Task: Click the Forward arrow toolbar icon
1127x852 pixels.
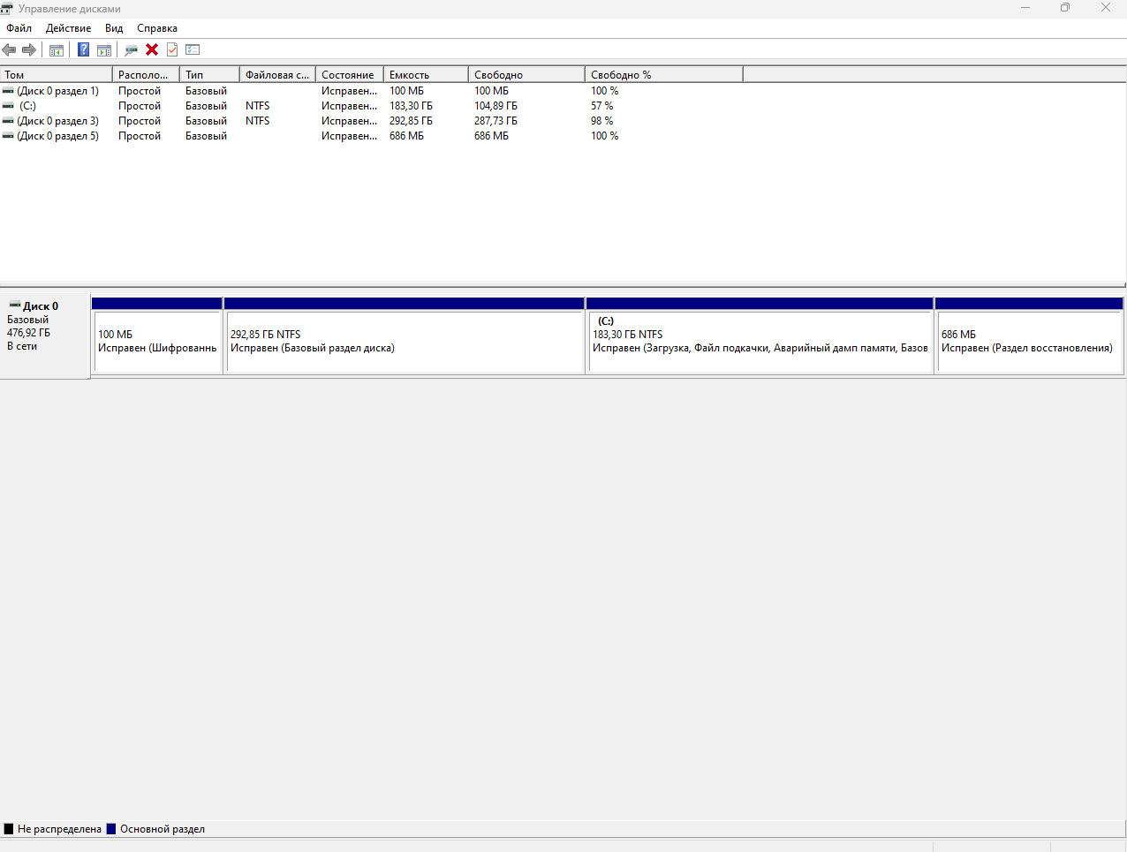Action: pyautogui.click(x=29, y=49)
